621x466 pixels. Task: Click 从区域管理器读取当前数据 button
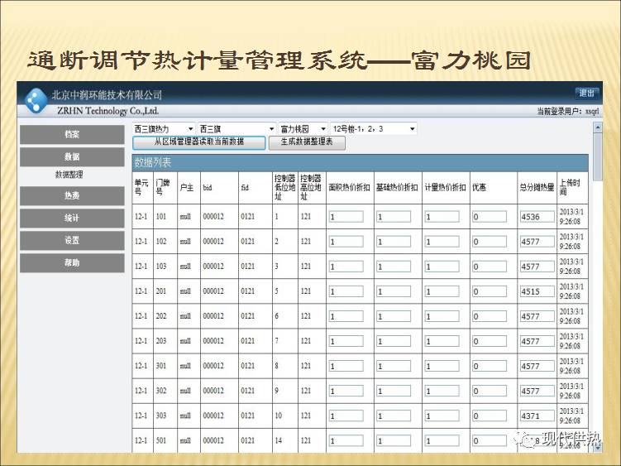click(198, 142)
